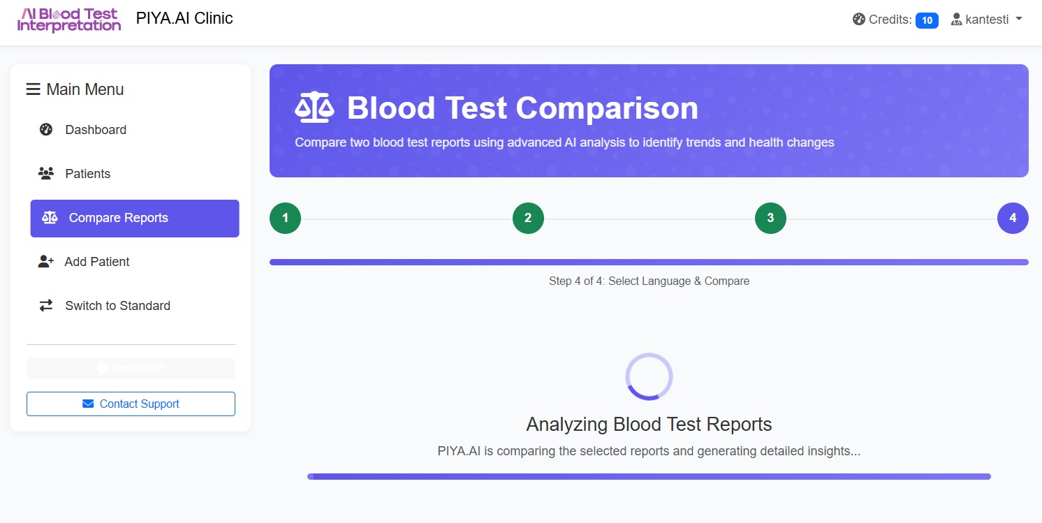Click the scales icon in the Blood Test Comparison banner

[x=314, y=108]
